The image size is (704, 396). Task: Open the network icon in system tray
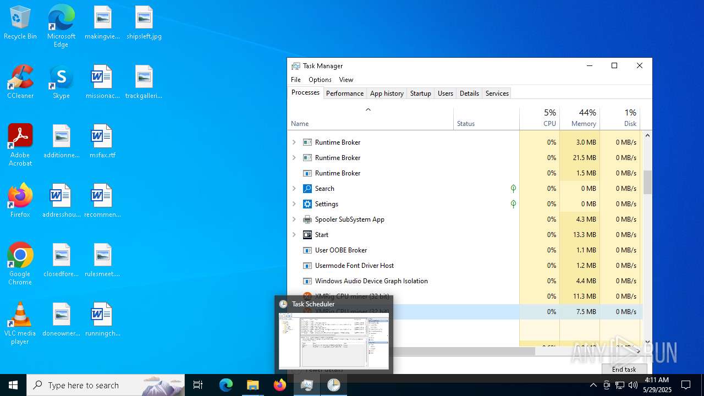click(620, 385)
